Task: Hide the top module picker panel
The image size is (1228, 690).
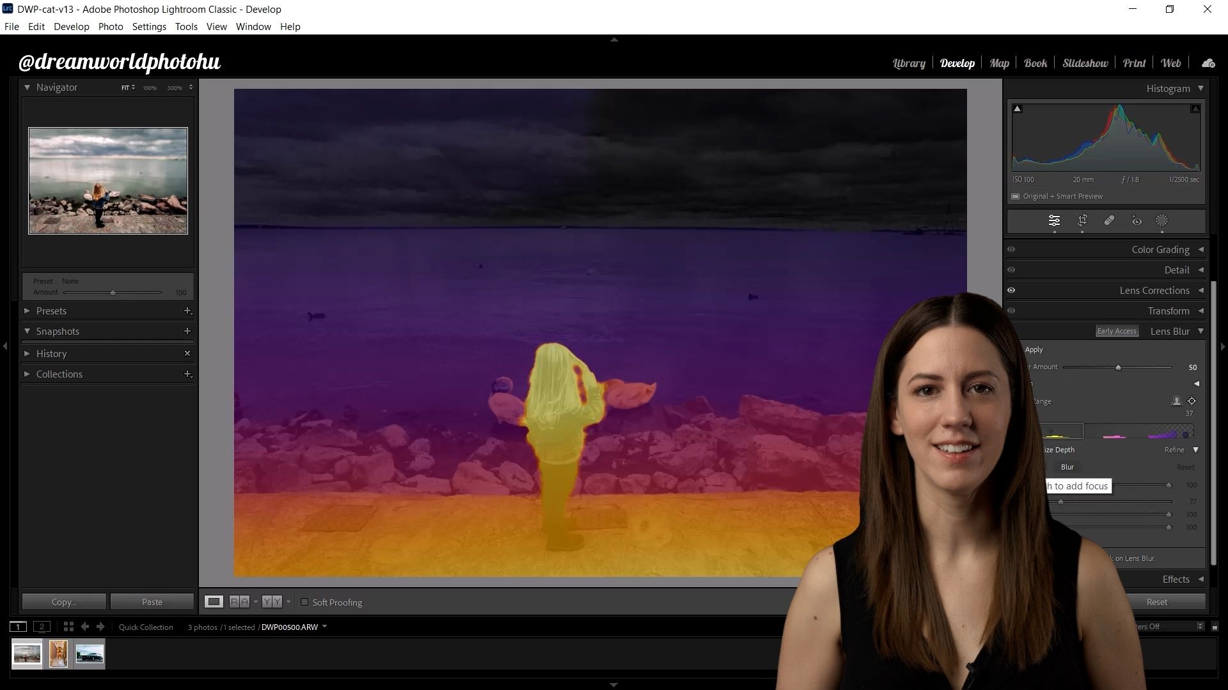Action: click(614, 40)
